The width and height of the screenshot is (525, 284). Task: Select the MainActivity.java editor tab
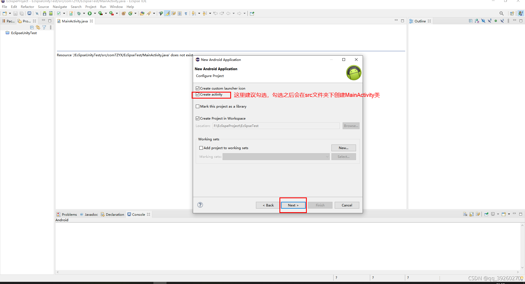click(75, 21)
